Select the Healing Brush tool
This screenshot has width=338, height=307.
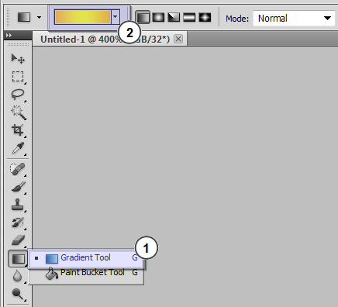[x=18, y=169]
